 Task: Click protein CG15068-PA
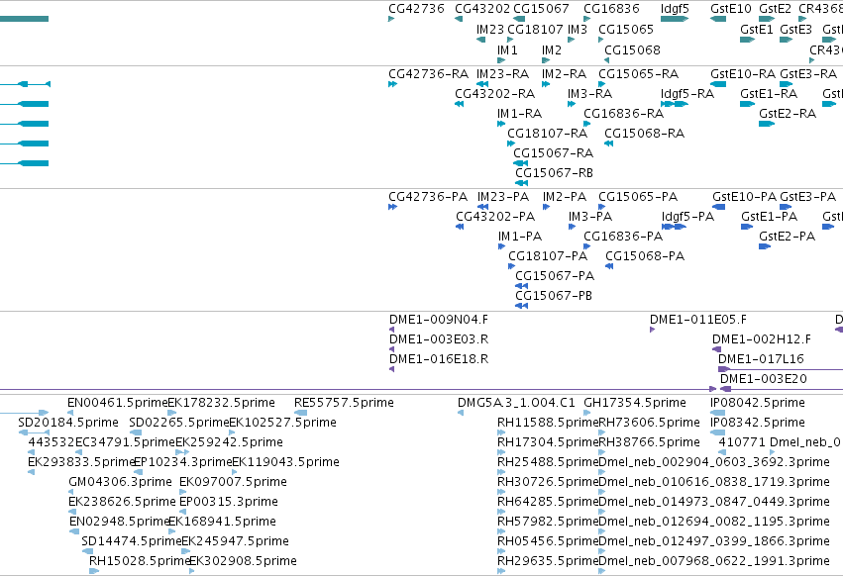point(645,256)
